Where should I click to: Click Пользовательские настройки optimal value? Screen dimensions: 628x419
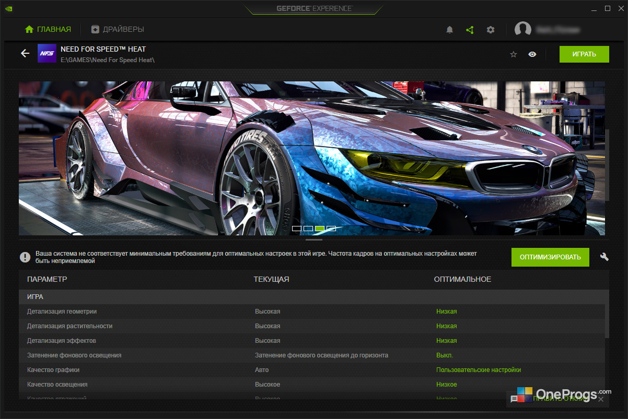pyautogui.click(x=479, y=370)
